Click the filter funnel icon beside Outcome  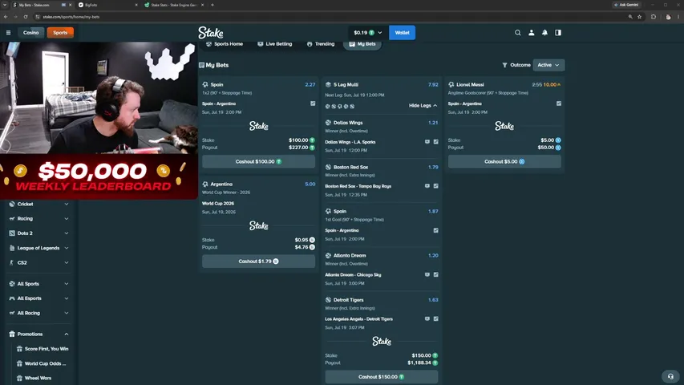tap(504, 65)
